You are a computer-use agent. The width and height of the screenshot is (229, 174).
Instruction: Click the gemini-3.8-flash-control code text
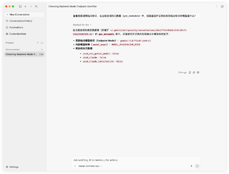135,41
